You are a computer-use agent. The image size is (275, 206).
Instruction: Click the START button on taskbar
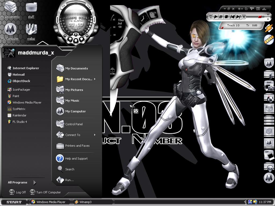click(x=14, y=202)
